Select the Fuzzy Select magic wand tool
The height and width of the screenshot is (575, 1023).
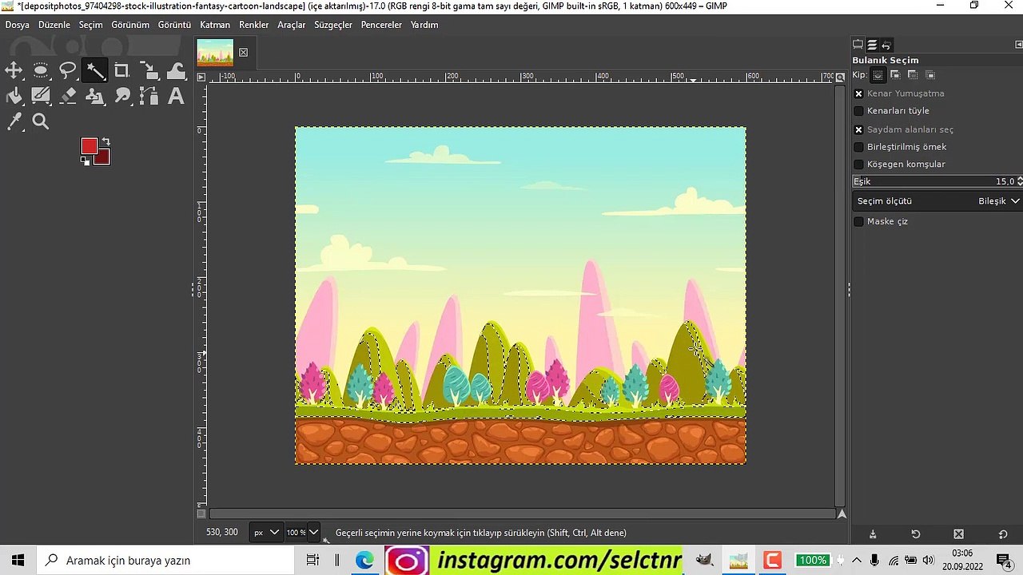pyautogui.click(x=94, y=71)
